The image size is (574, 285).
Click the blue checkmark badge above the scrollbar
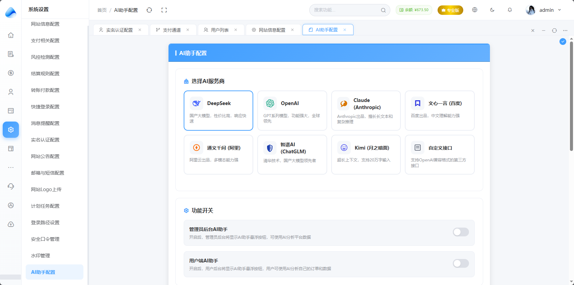[x=563, y=42]
